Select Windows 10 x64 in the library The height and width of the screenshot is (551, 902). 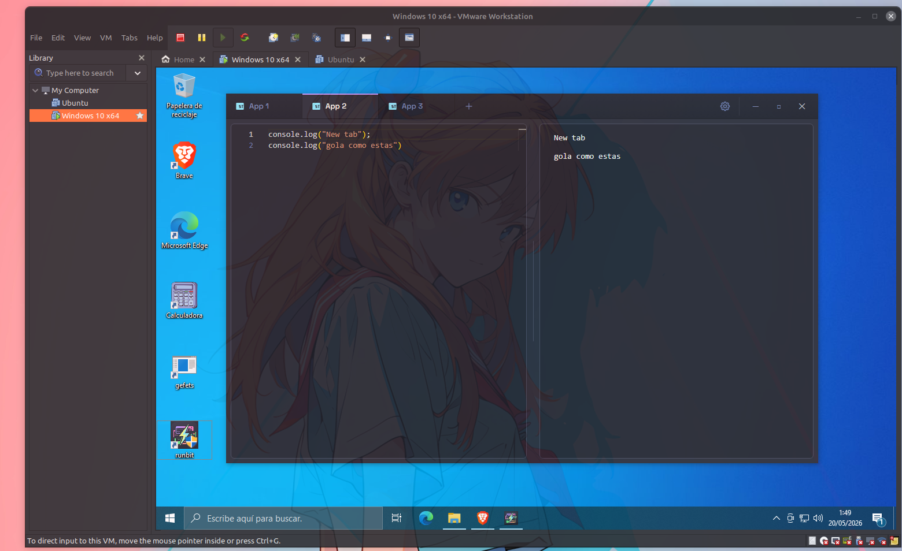(x=88, y=116)
